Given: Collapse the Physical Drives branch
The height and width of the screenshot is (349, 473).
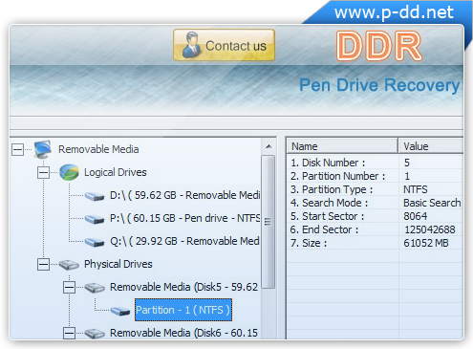Looking at the screenshot, I should 43,265.
